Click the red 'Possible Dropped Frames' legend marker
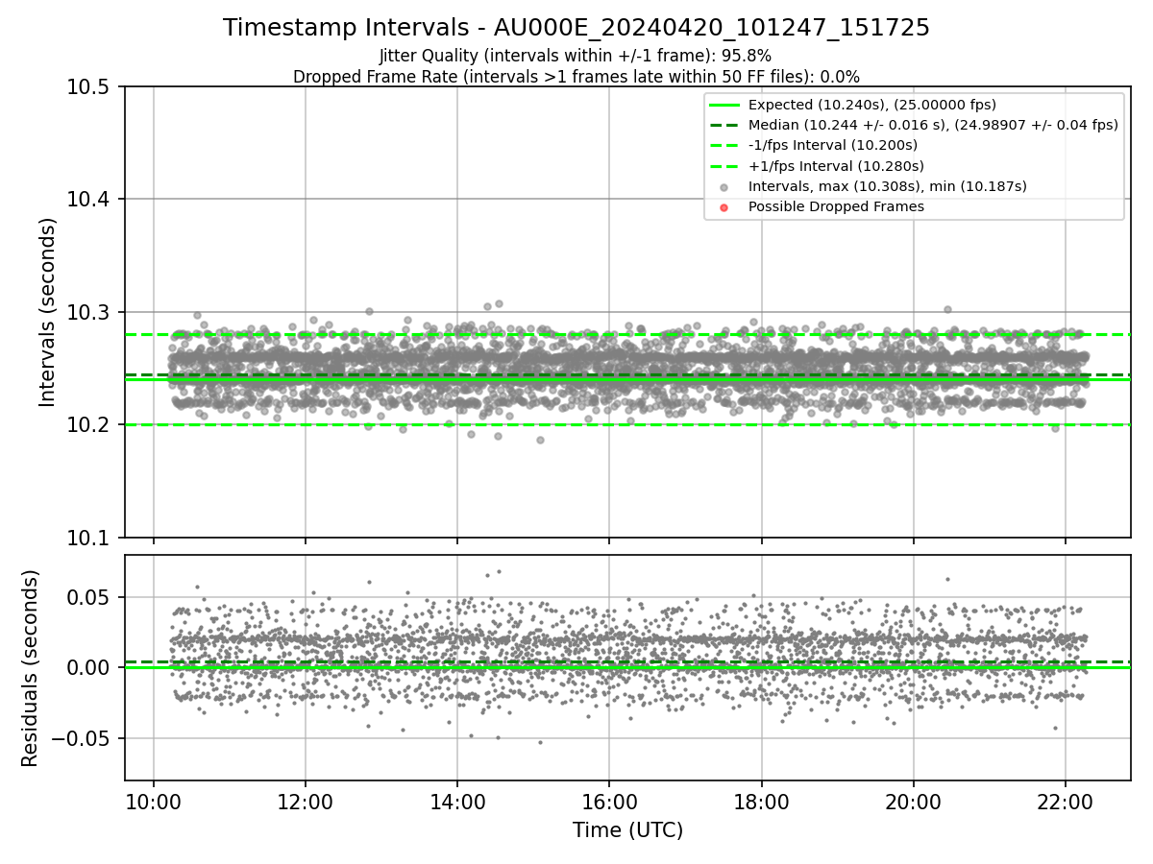The image size is (1153, 864). [724, 207]
